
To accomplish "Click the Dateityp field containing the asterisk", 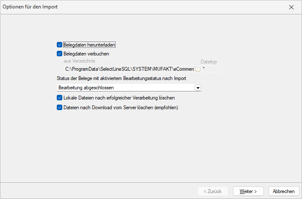I will 212,69.
